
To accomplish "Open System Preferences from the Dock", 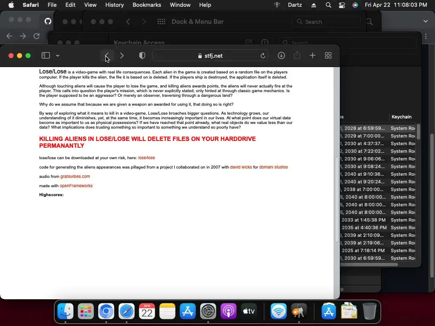I will coord(208,311).
